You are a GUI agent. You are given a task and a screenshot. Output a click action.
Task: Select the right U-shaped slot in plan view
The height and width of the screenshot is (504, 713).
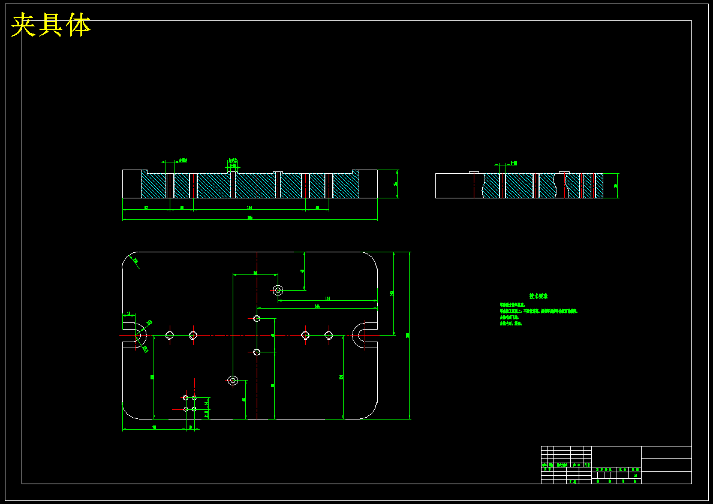pyautogui.click(x=365, y=336)
